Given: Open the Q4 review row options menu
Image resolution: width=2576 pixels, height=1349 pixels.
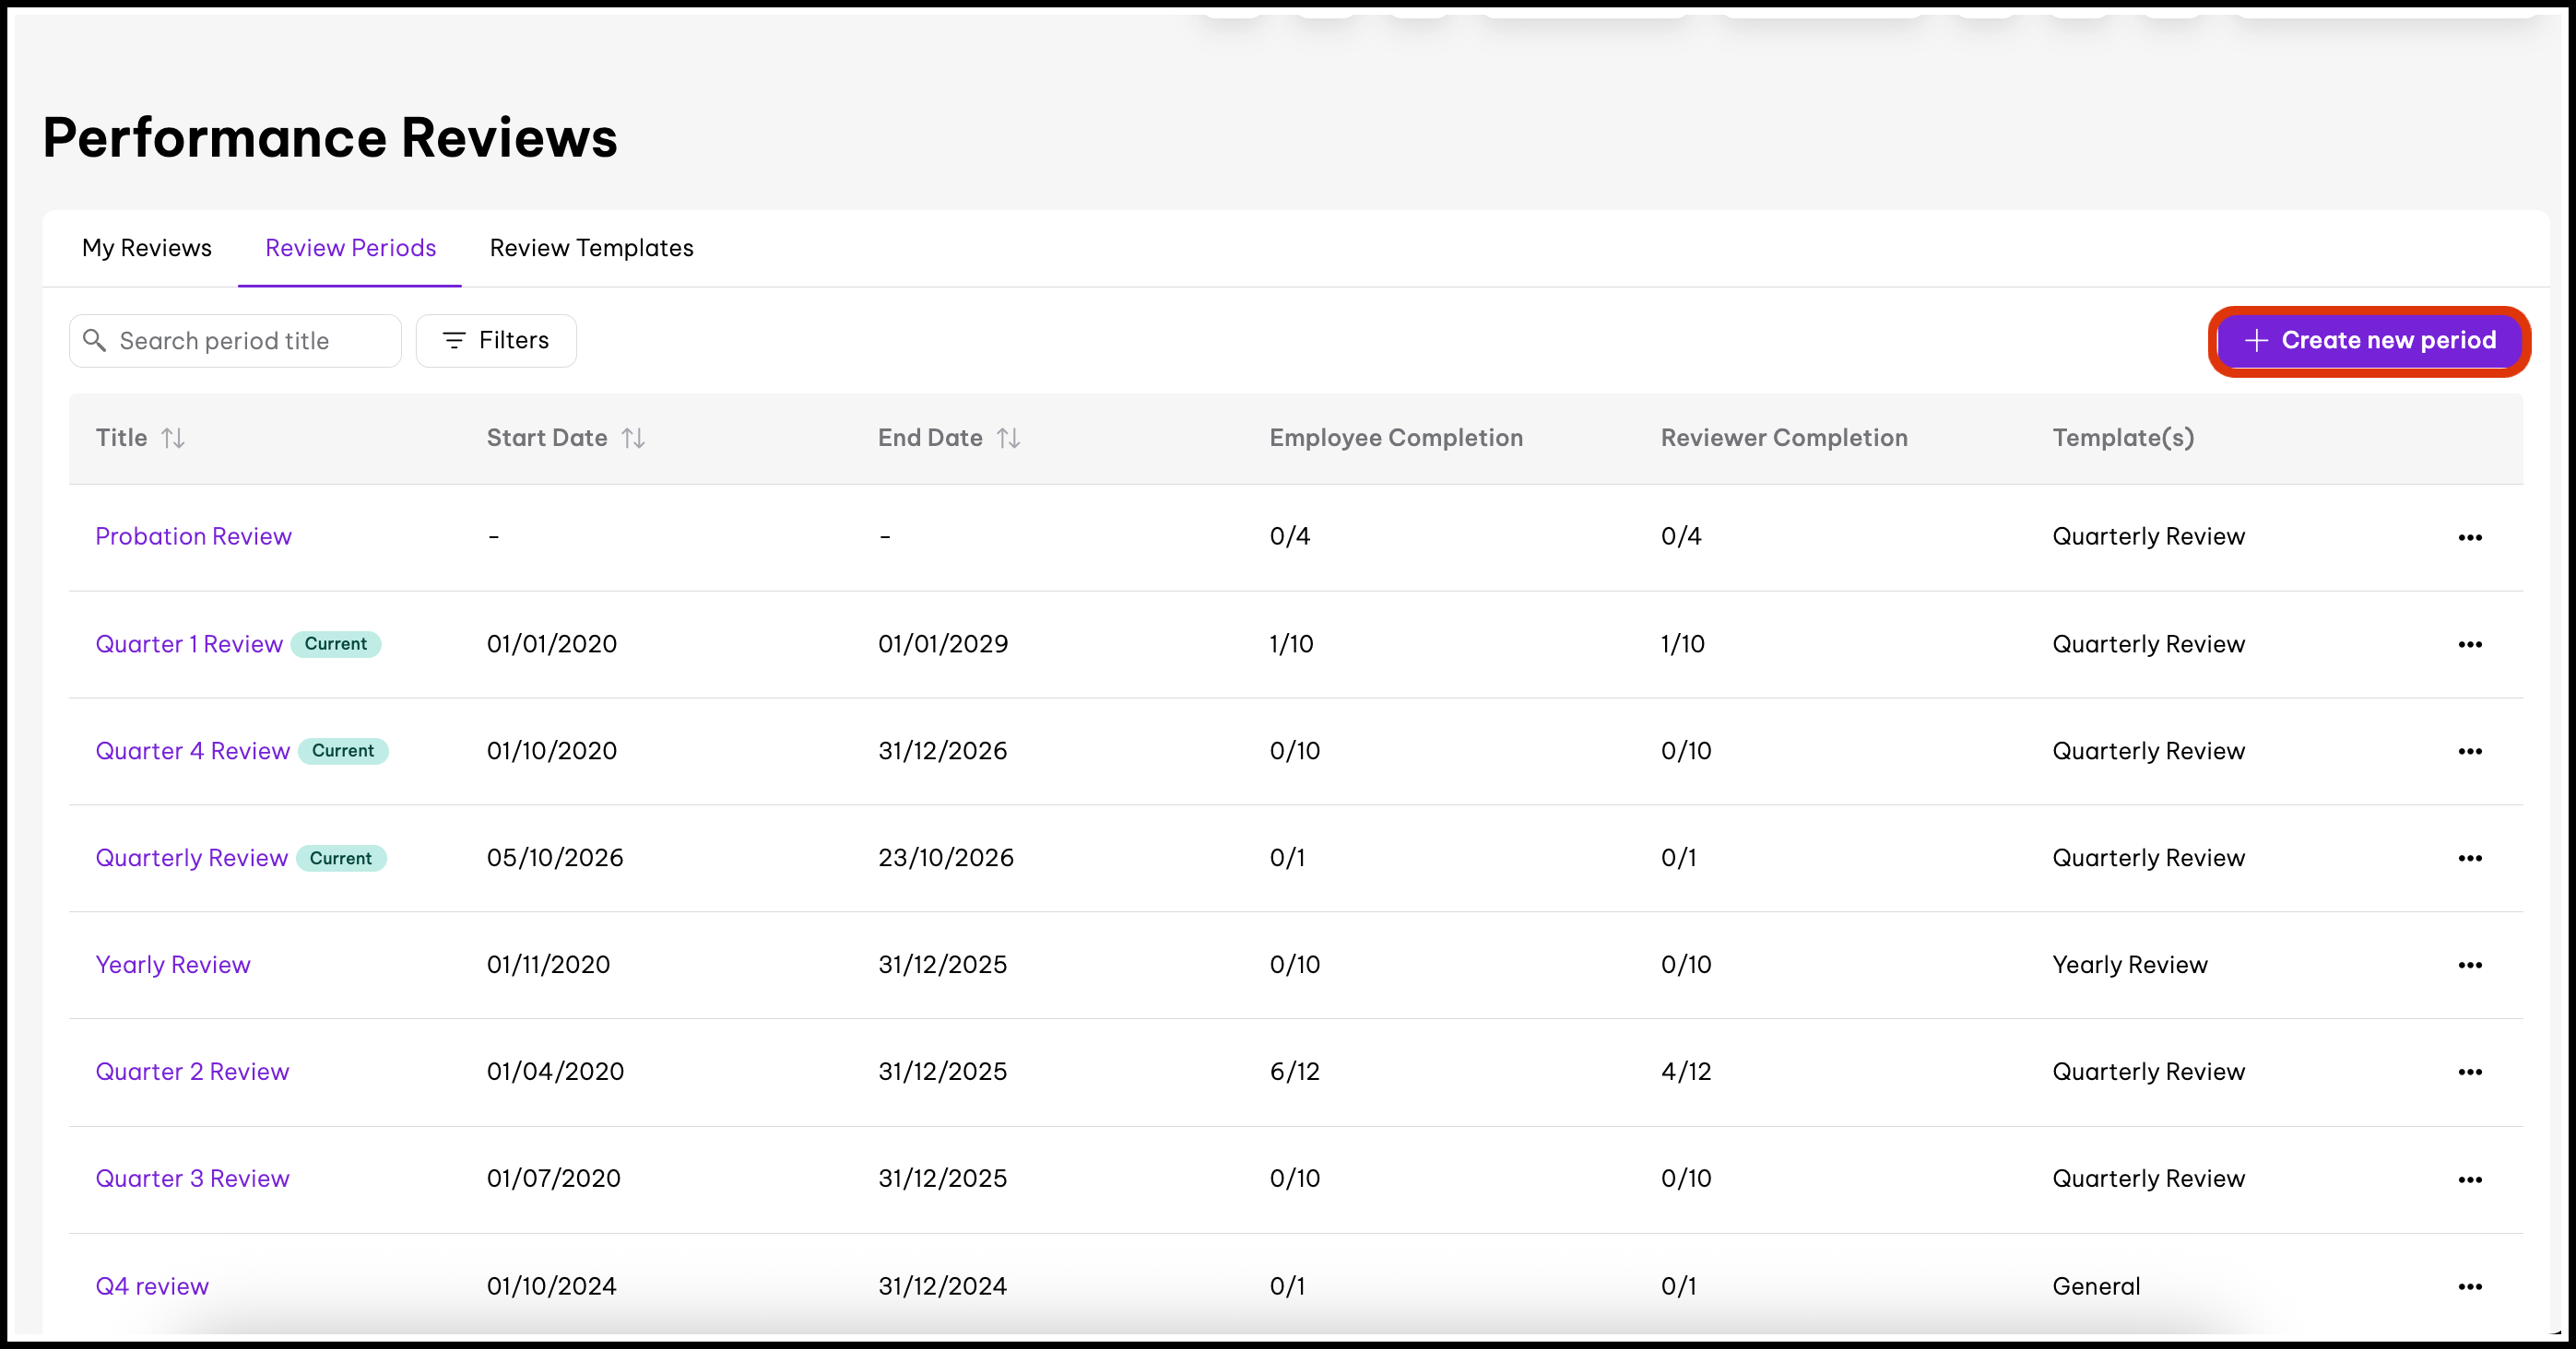Looking at the screenshot, I should click(x=2470, y=1287).
